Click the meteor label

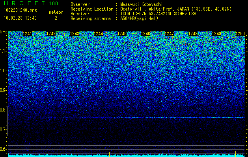tap(56, 12)
